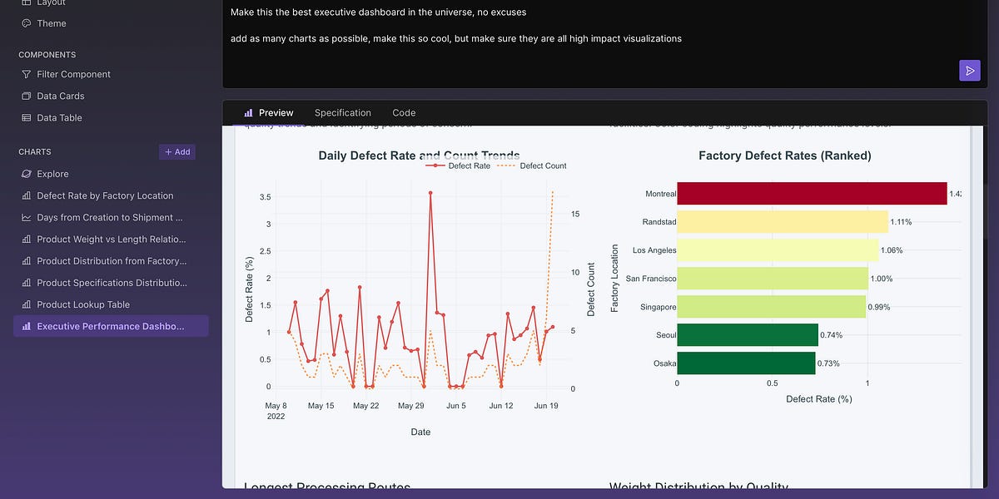Switch to the Specification tab

point(342,112)
